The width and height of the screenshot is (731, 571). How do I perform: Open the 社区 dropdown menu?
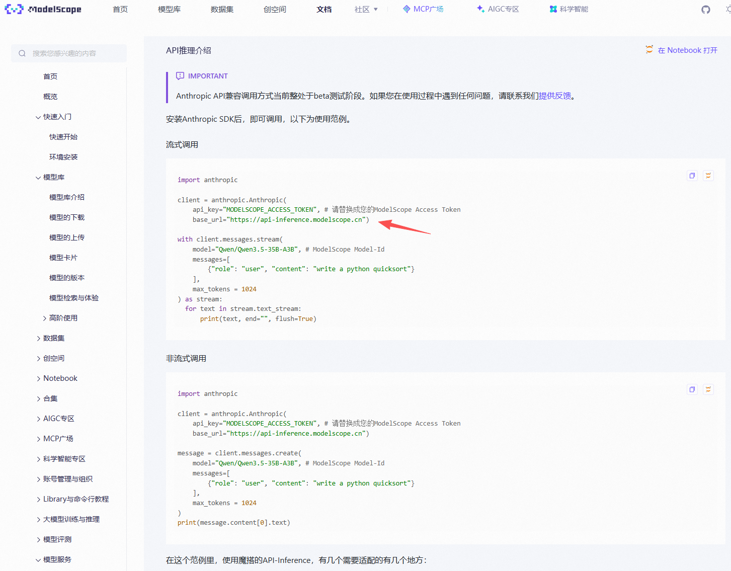point(366,9)
